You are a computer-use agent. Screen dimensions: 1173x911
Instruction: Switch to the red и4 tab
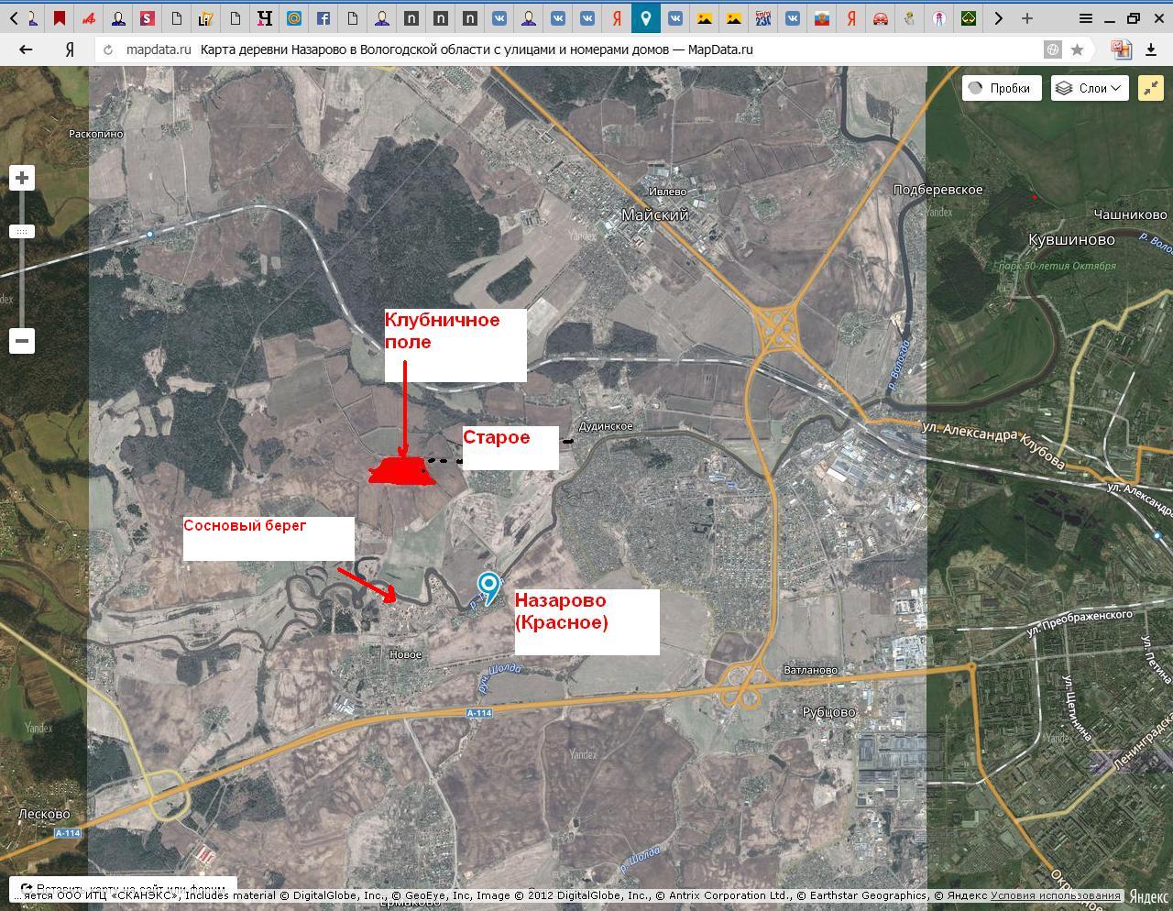pos(89,18)
